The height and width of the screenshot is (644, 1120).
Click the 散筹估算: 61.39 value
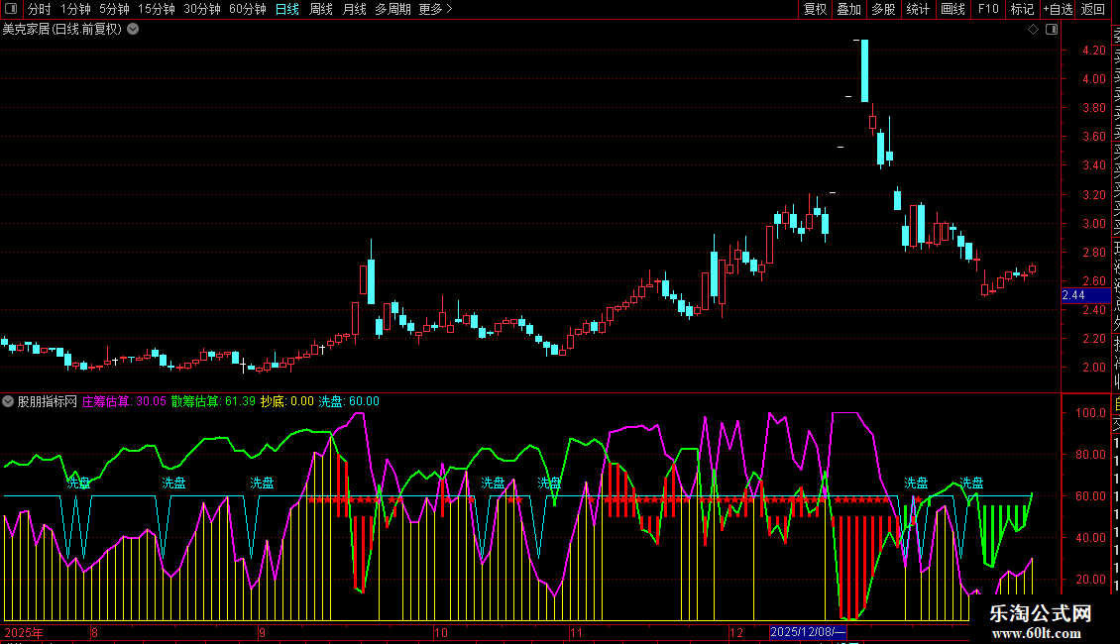213,401
